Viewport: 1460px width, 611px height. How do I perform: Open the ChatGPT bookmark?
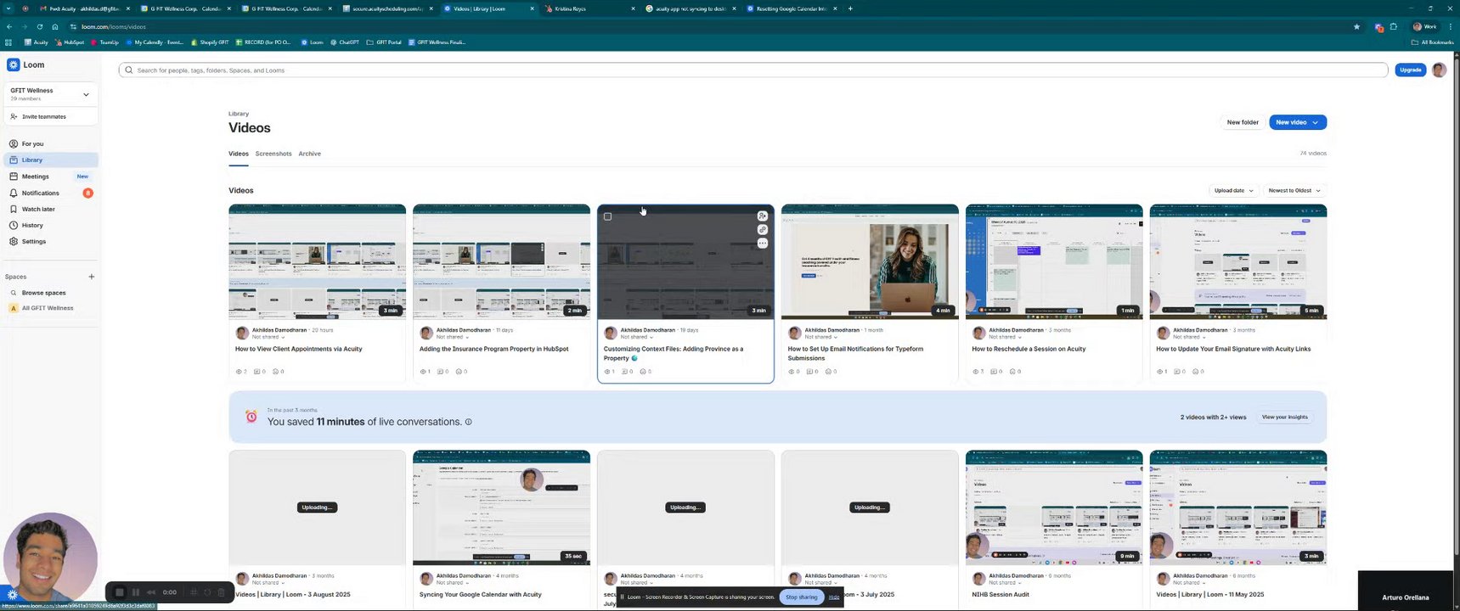(x=345, y=42)
